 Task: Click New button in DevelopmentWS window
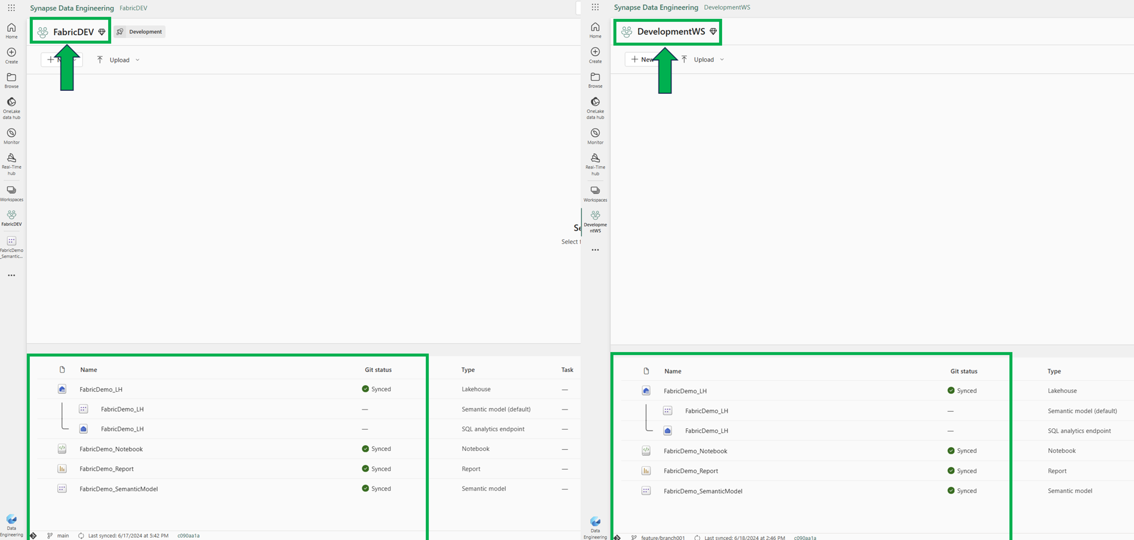point(642,59)
